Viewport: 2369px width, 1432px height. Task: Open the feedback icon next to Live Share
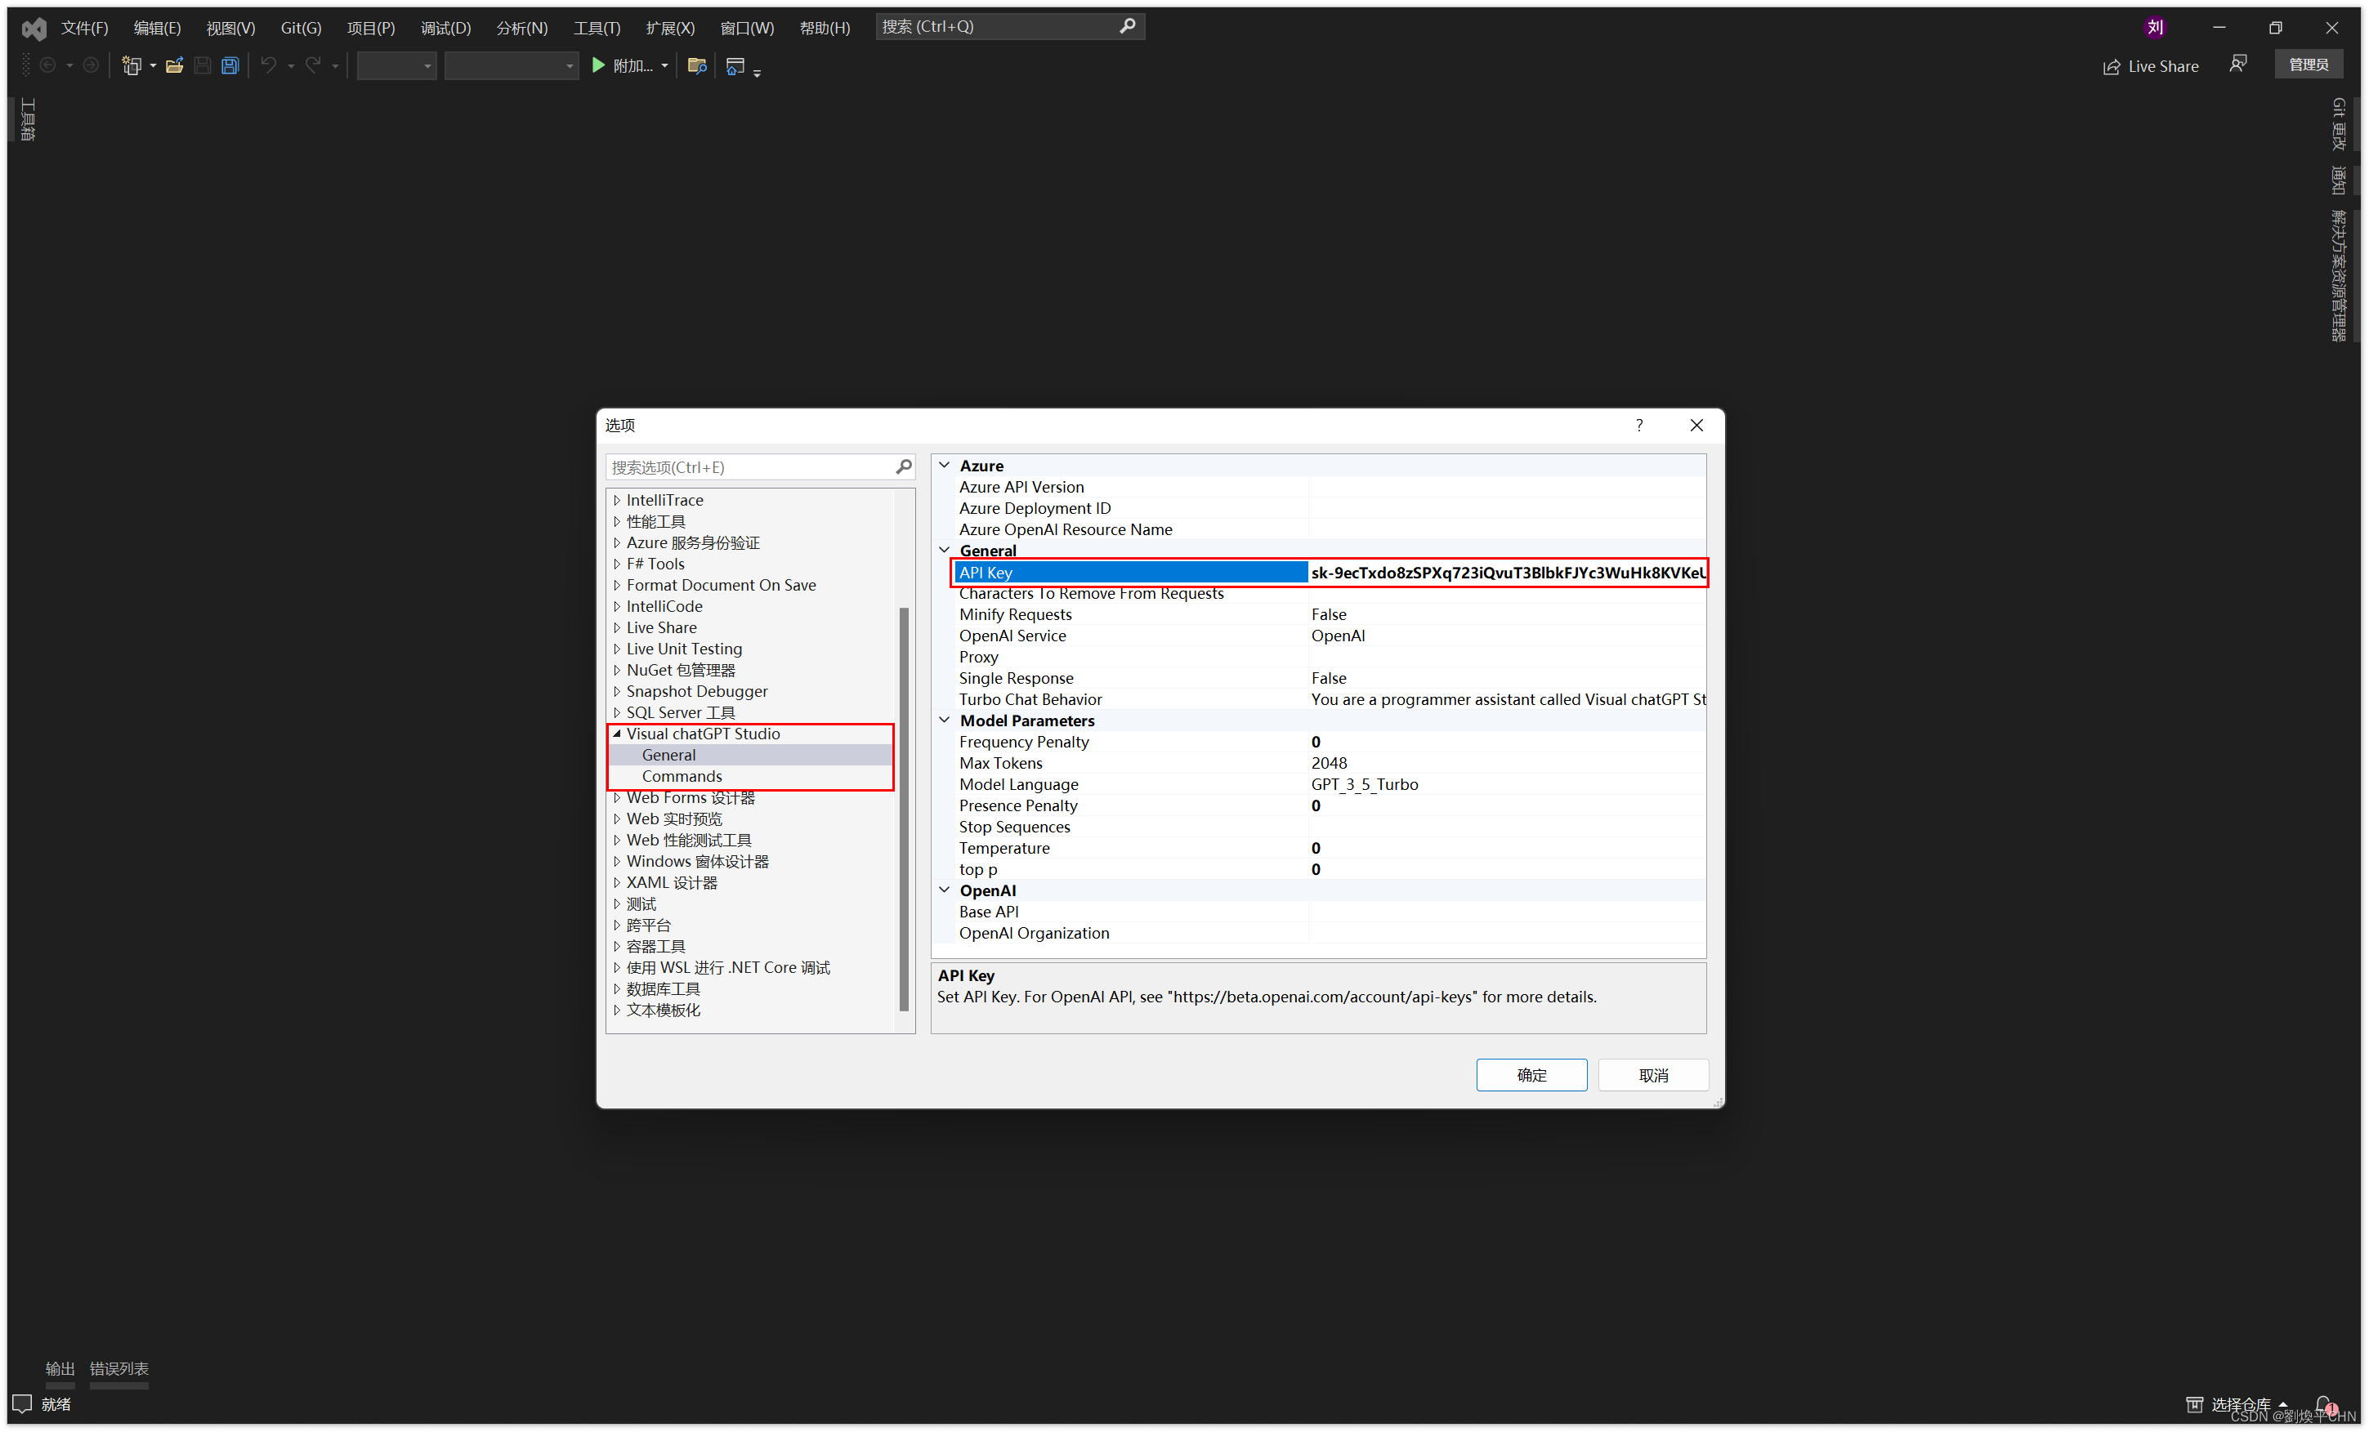[x=2238, y=65]
